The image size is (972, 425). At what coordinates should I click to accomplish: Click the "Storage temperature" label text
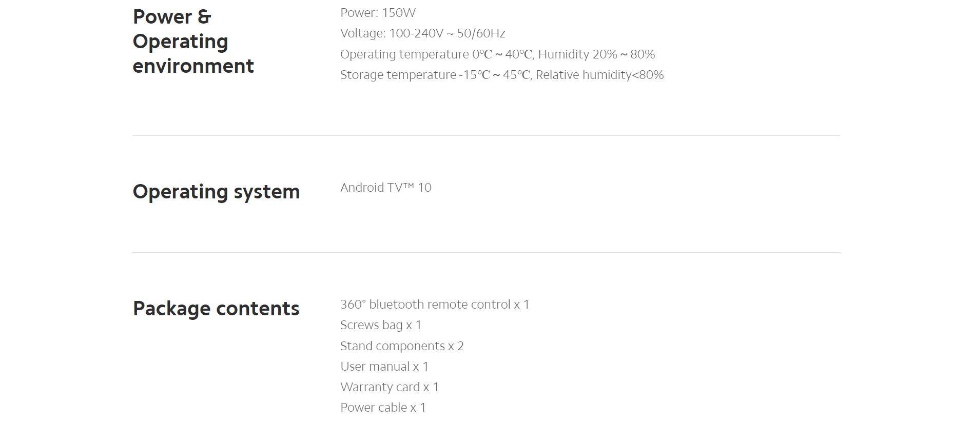point(398,75)
